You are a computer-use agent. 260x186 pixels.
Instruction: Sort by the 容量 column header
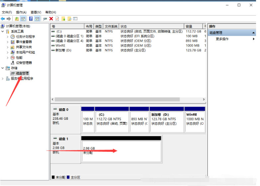194,26
